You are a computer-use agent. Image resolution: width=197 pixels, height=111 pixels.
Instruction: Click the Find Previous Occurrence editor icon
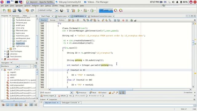point(88,20)
